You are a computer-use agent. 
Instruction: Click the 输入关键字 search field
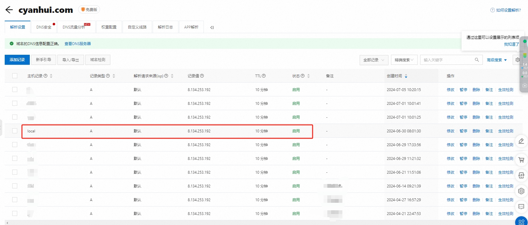447,60
